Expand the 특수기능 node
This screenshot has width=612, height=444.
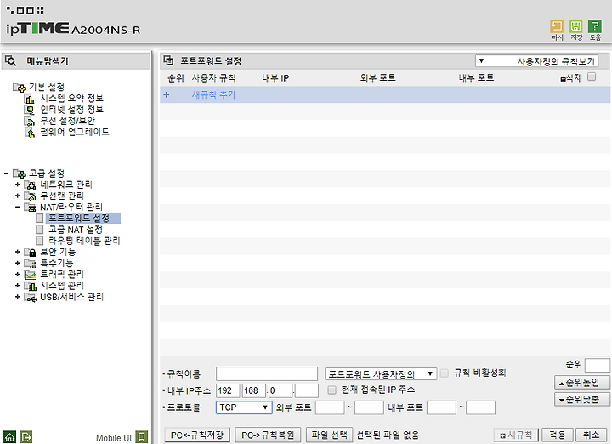point(17,263)
